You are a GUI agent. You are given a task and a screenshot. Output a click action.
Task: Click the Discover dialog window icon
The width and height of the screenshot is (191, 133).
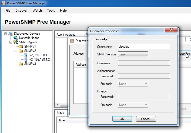(72, 41)
